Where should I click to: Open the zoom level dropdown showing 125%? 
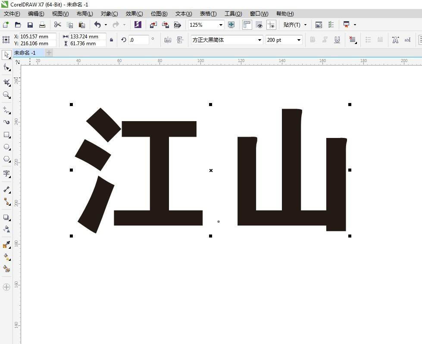coord(221,25)
